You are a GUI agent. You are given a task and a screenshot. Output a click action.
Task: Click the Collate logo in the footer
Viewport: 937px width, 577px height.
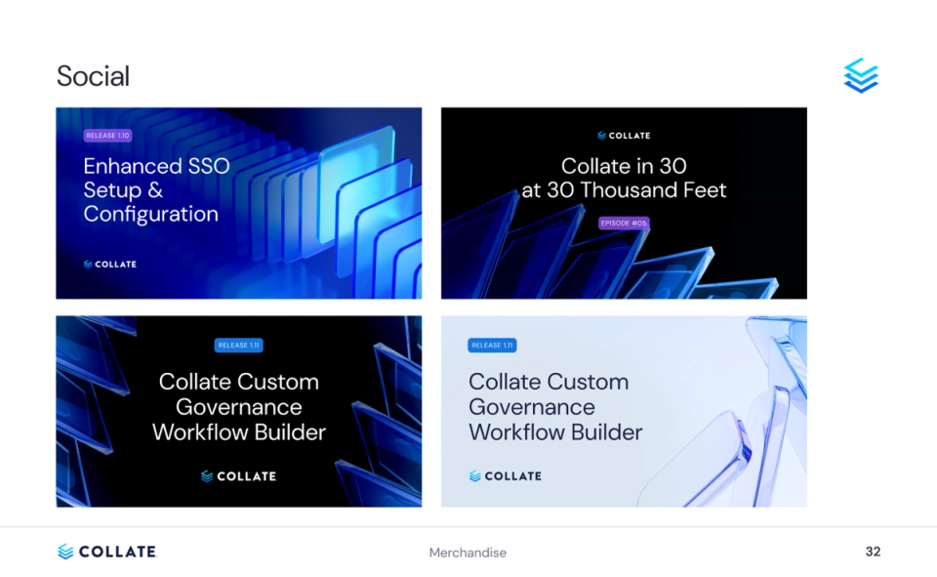pos(107,552)
